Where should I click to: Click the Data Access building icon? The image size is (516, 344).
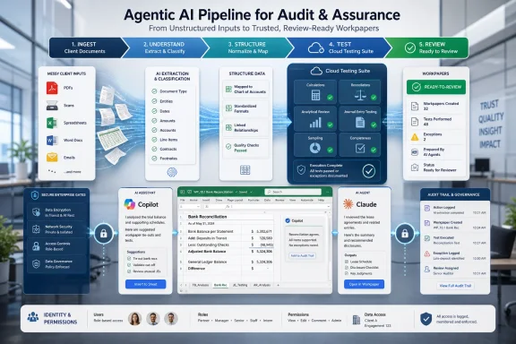pyautogui.click(x=357, y=320)
